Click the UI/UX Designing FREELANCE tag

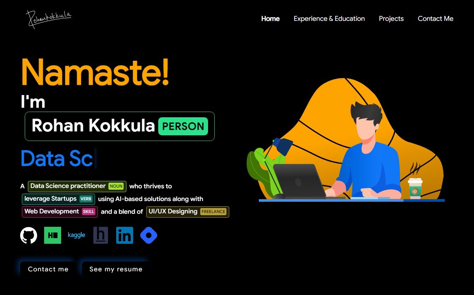(188, 212)
